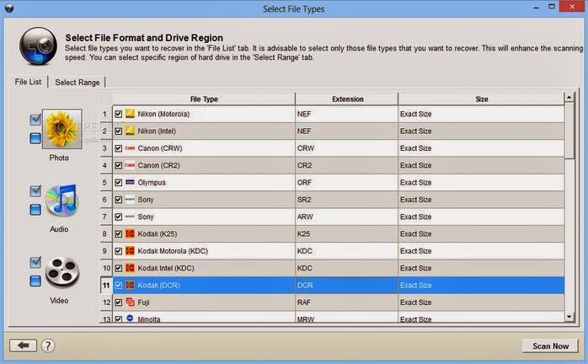Uncheck the Nikon (Intel) checkbox
588x364 pixels.
(119, 131)
